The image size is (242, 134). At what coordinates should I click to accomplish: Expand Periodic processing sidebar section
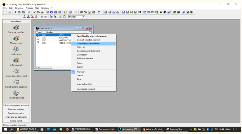pos(16,113)
